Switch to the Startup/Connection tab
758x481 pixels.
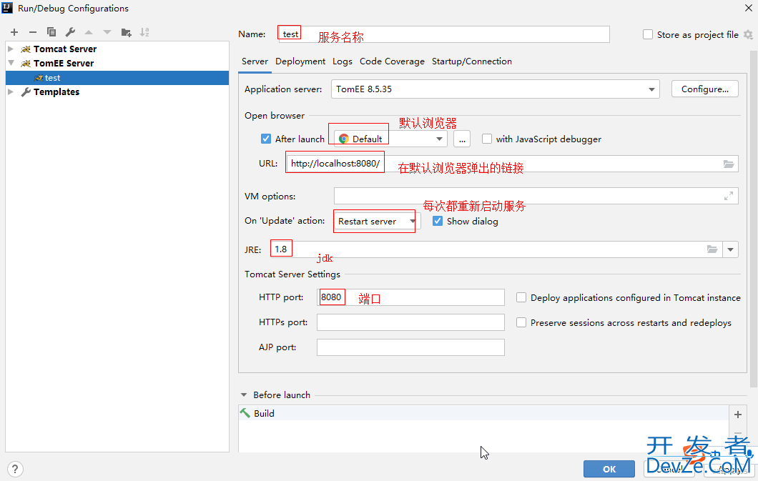472,61
